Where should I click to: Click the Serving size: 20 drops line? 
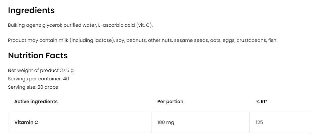pos(33,87)
